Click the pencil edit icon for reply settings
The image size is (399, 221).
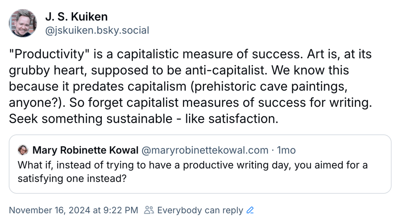pyautogui.click(x=250, y=210)
